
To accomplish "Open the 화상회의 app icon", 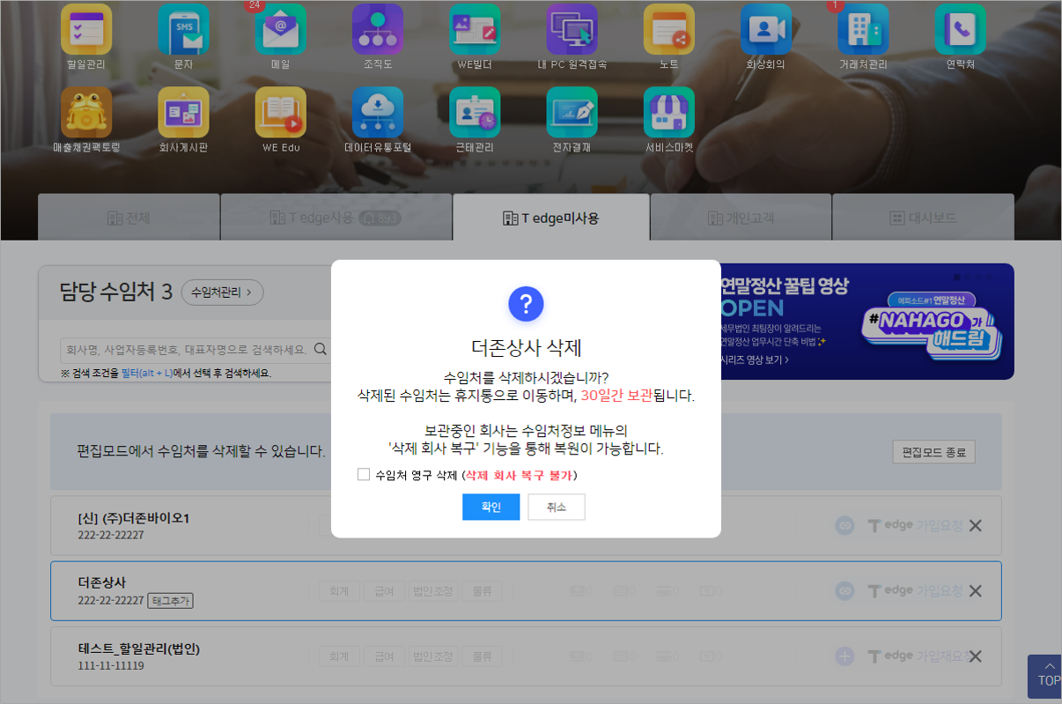I will coord(765,30).
